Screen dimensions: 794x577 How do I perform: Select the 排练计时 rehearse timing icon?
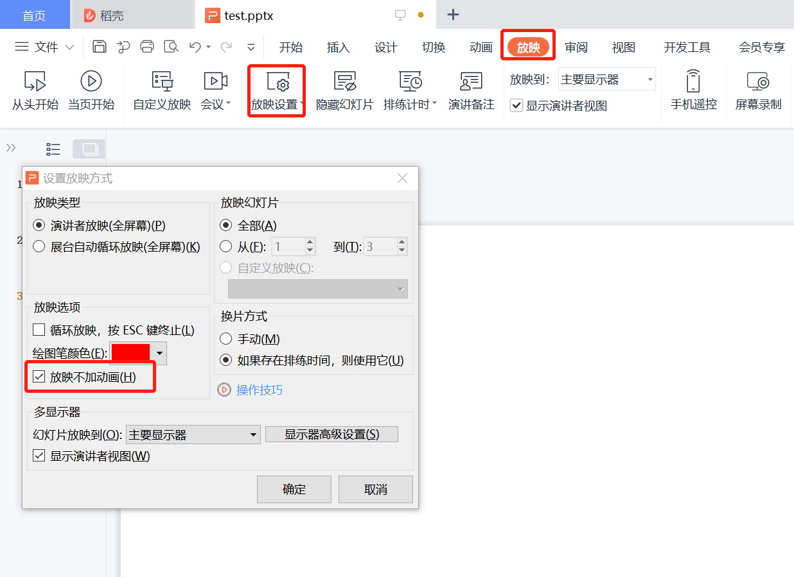[407, 90]
